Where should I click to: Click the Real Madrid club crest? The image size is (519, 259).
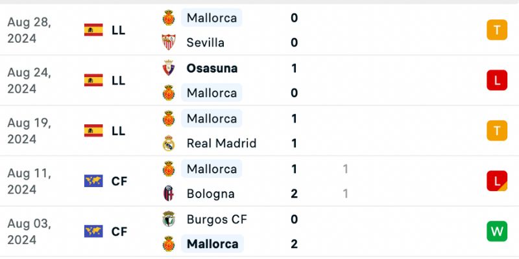tap(169, 143)
